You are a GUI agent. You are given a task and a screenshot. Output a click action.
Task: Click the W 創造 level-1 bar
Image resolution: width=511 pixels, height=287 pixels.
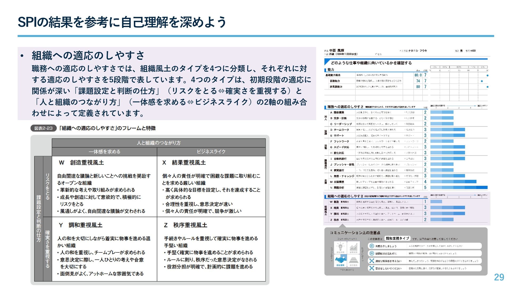436,202
